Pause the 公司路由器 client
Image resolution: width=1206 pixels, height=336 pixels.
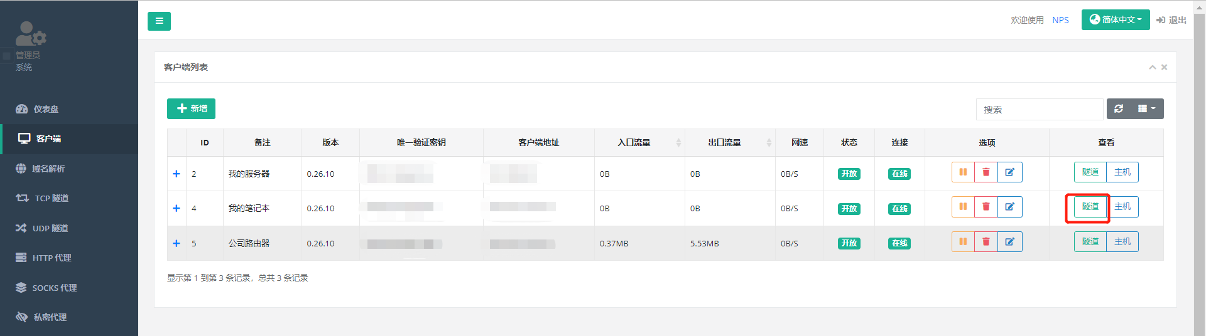(963, 242)
